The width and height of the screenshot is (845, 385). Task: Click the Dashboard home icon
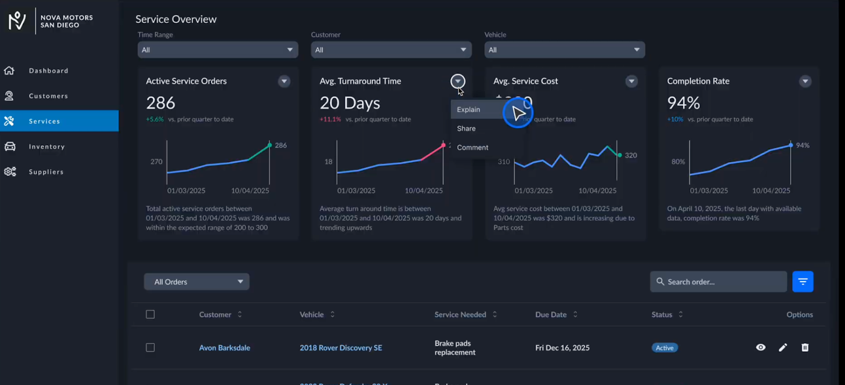coord(10,71)
